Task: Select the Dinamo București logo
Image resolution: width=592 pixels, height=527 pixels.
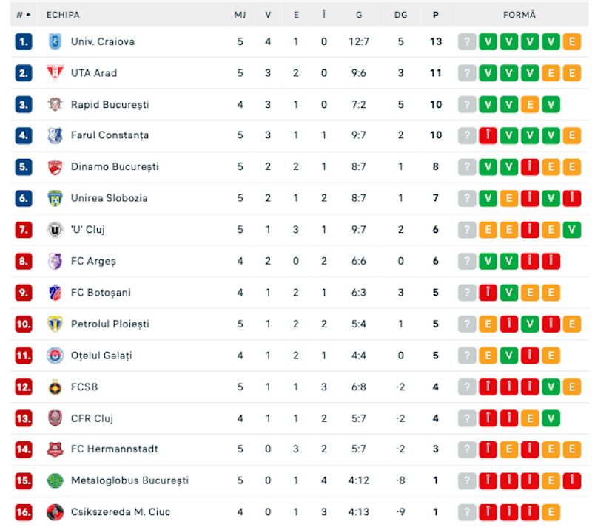Action: pos(55,167)
